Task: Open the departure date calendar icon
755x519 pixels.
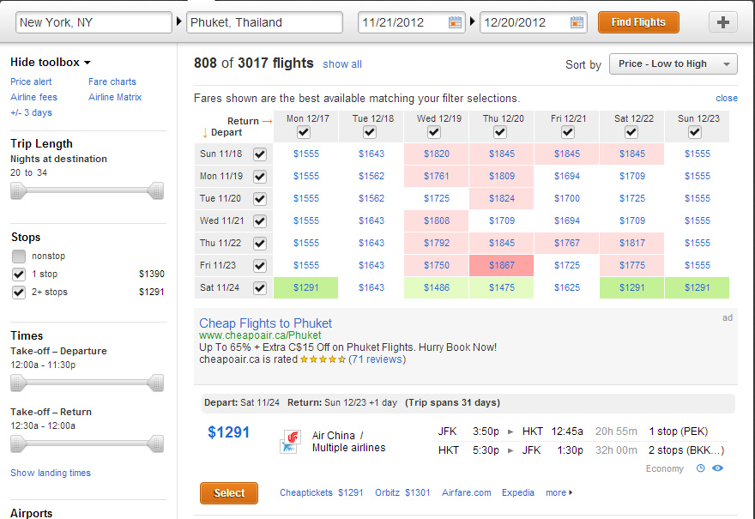Action: 455,22
